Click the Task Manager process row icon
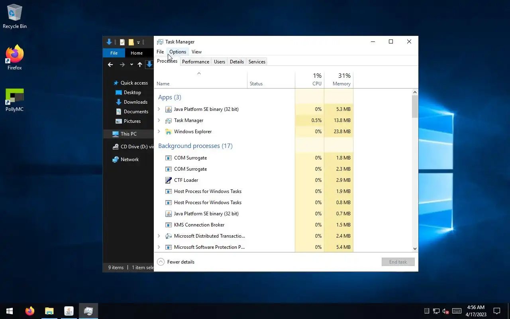510x319 pixels. pyautogui.click(x=169, y=120)
